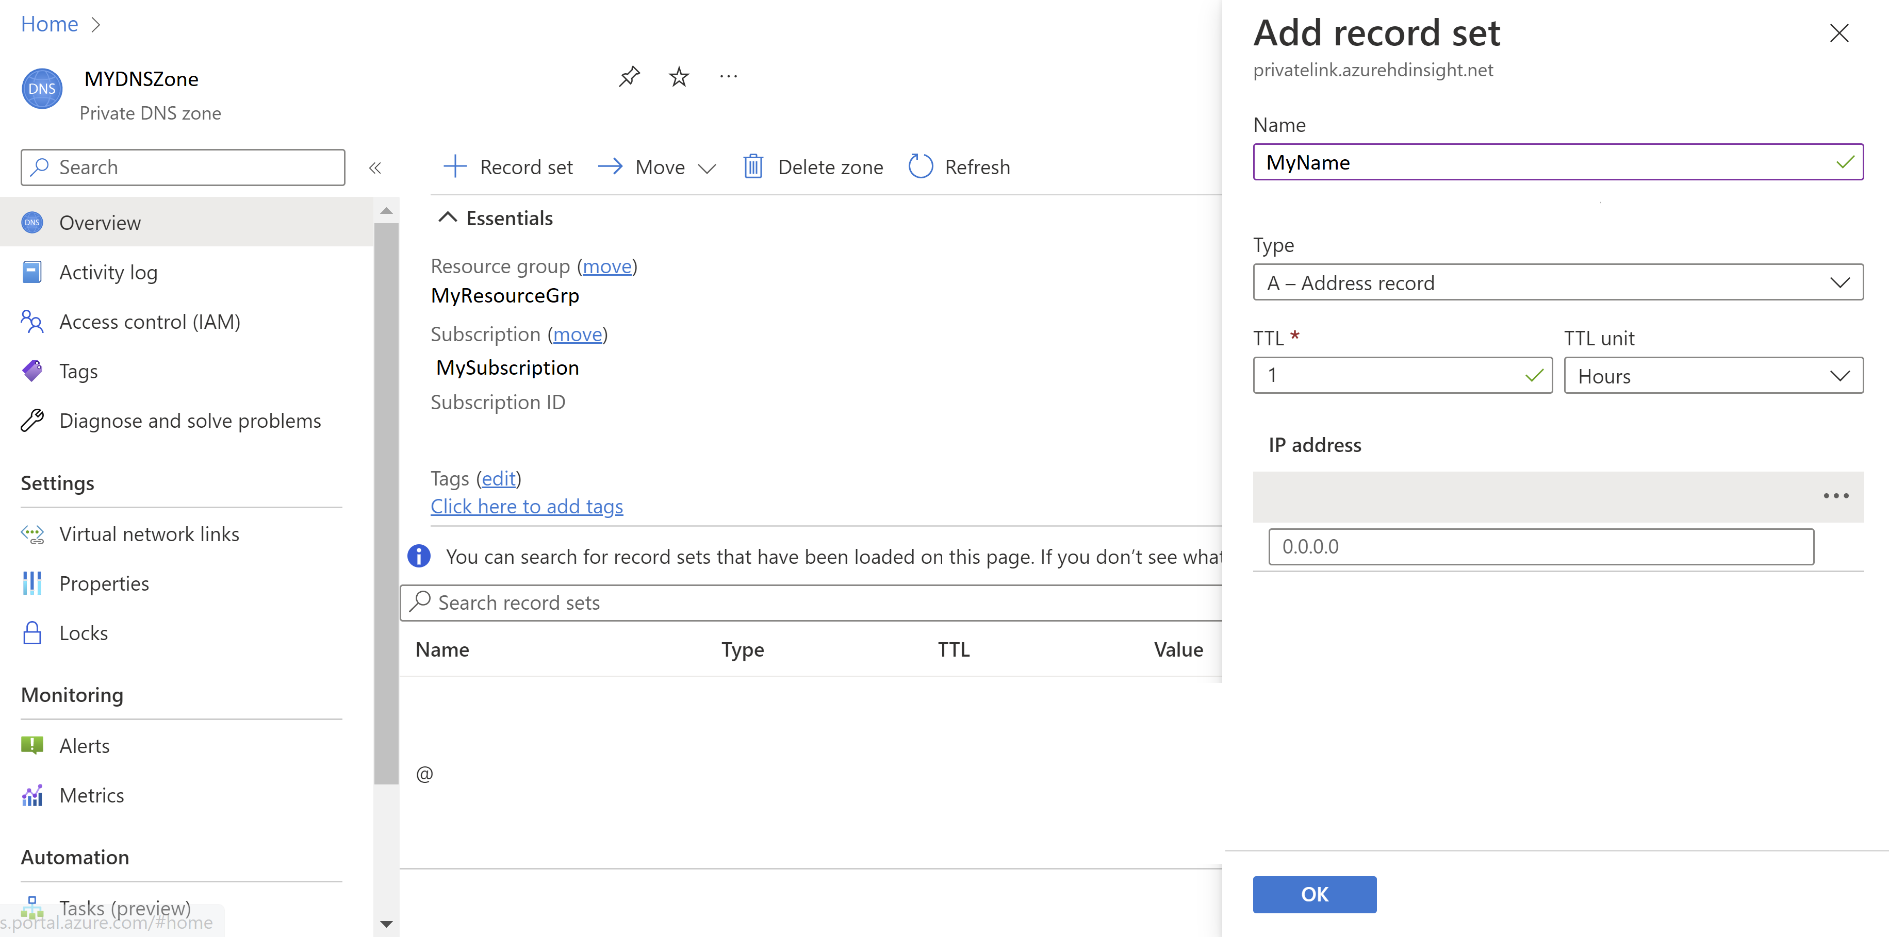This screenshot has height=937, width=1889.
Task: Click the DNS zone Overview icon
Action: point(32,222)
